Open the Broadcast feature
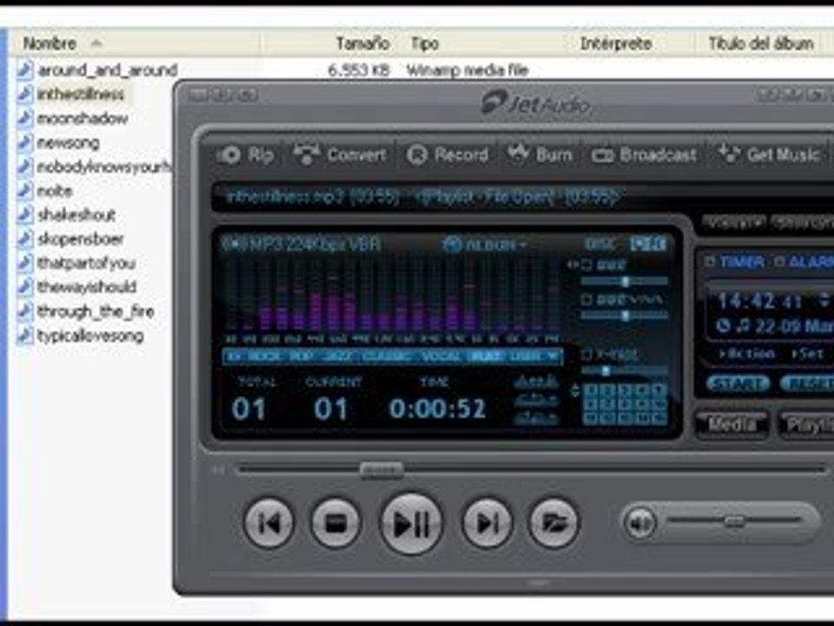Screen dimensions: 834x626 coord(644,155)
